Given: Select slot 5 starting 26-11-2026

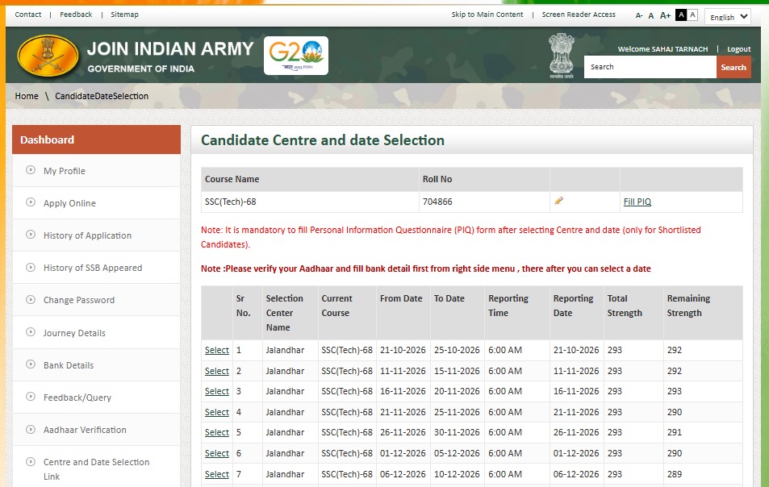Looking at the screenshot, I should [217, 433].
